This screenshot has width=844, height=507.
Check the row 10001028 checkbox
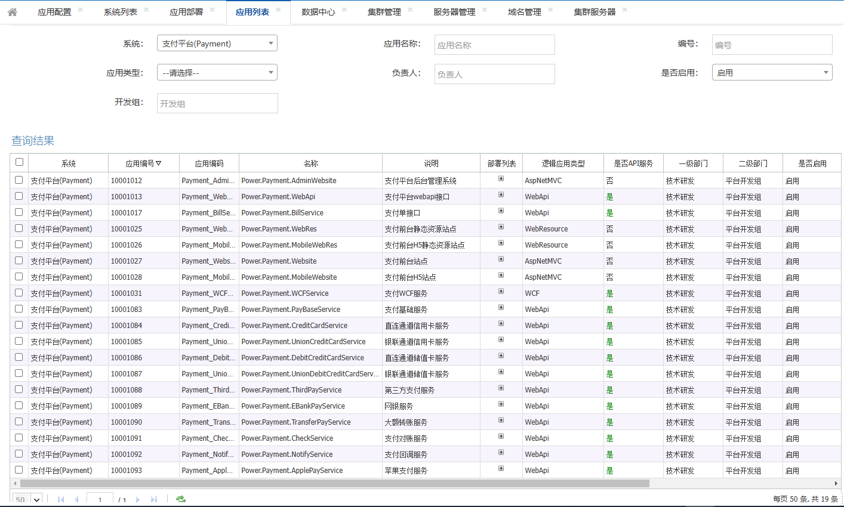[19, 276]
